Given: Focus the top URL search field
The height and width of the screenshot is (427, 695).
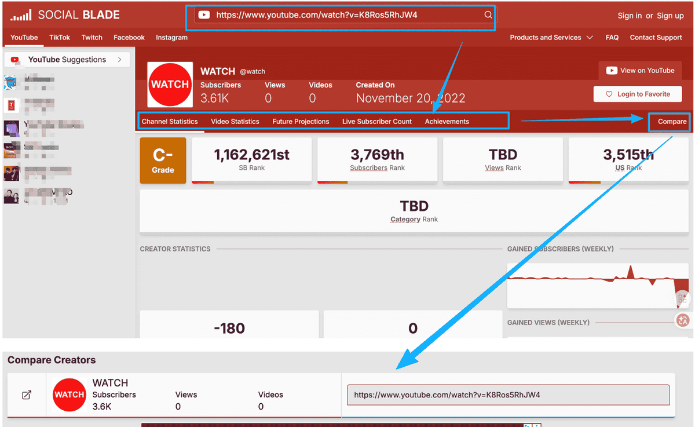Looking at the screenshot, I should click(345, 15).
